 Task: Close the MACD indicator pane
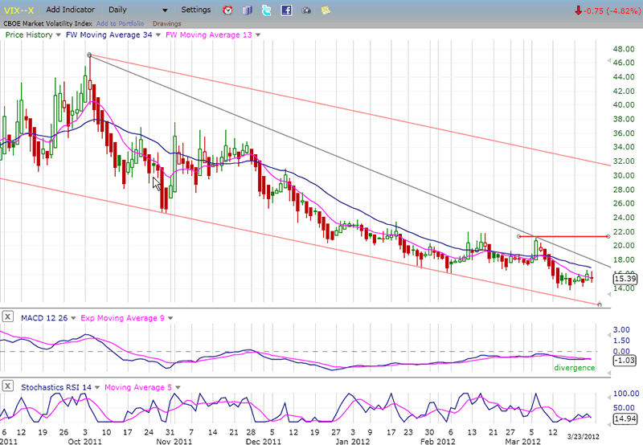click(x=7, y=318)
